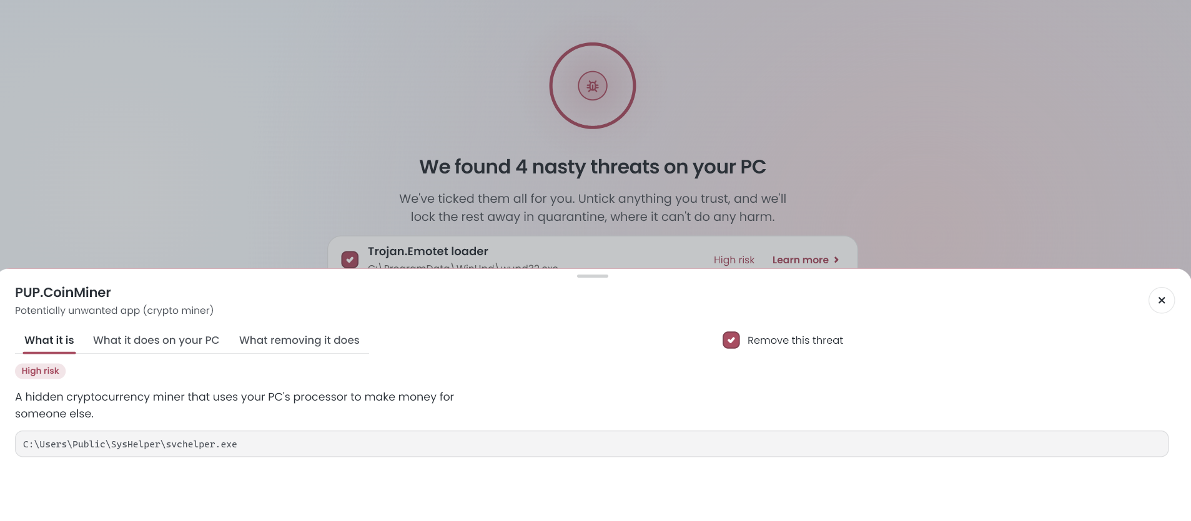The image size is (1191, 521).
Task: Click the PUP.CoinMiner title
Action: tap(63, 292)
